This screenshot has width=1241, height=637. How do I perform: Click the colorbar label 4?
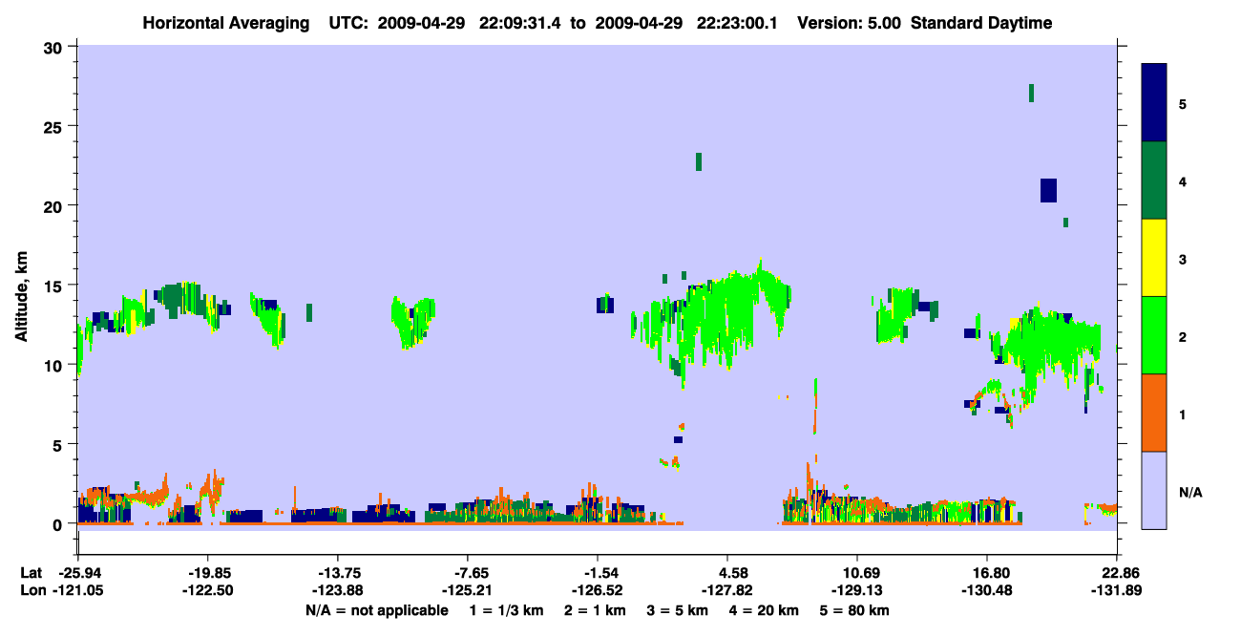pyautogui.click(x=1183, y=180)
